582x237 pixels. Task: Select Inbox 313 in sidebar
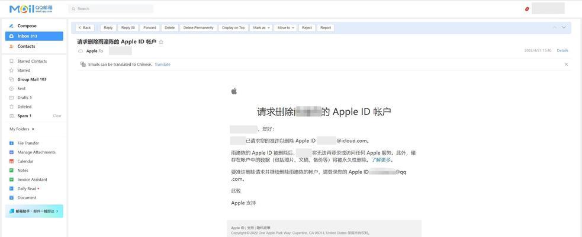[34, 36]
